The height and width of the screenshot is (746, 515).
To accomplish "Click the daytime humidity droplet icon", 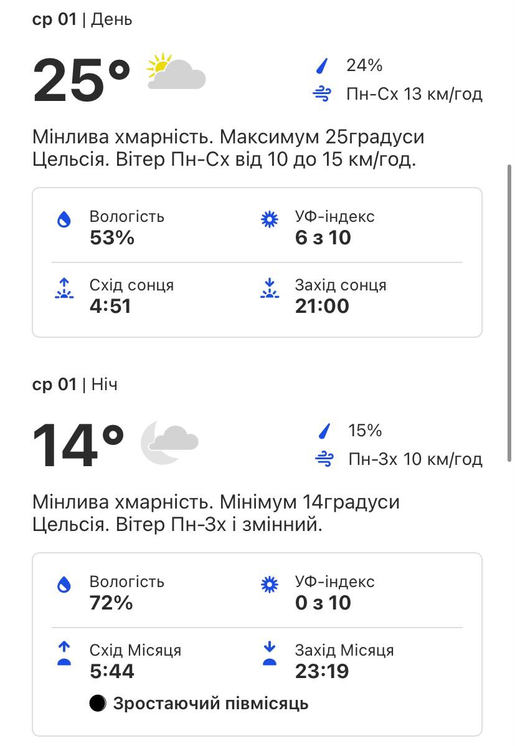I will [x=64, y=219].
